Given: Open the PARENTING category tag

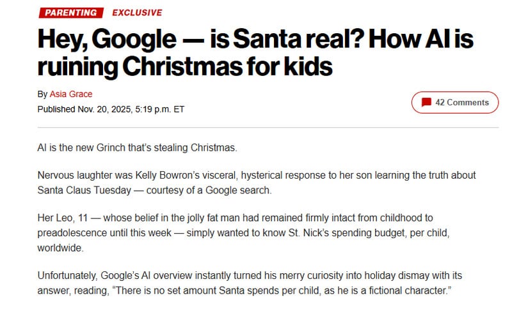Looking at the screenshot, I should [70, 13].
